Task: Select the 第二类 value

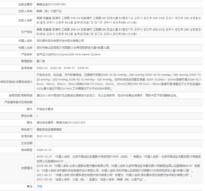Action: pos(41,61)
